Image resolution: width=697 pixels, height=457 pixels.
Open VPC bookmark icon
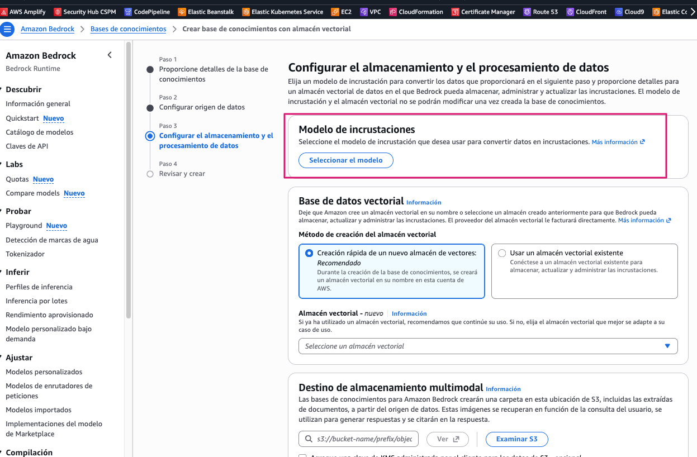(364, 12)
